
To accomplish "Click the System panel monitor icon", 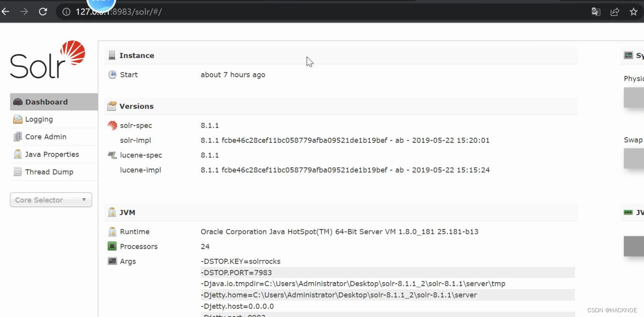I will click(628, 55).
